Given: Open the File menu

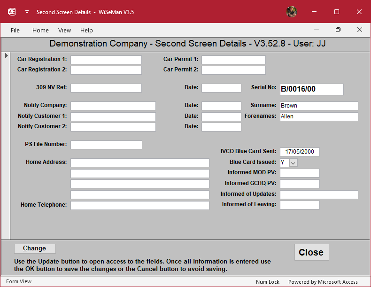Looking at the screenshot, I should 15,30.
